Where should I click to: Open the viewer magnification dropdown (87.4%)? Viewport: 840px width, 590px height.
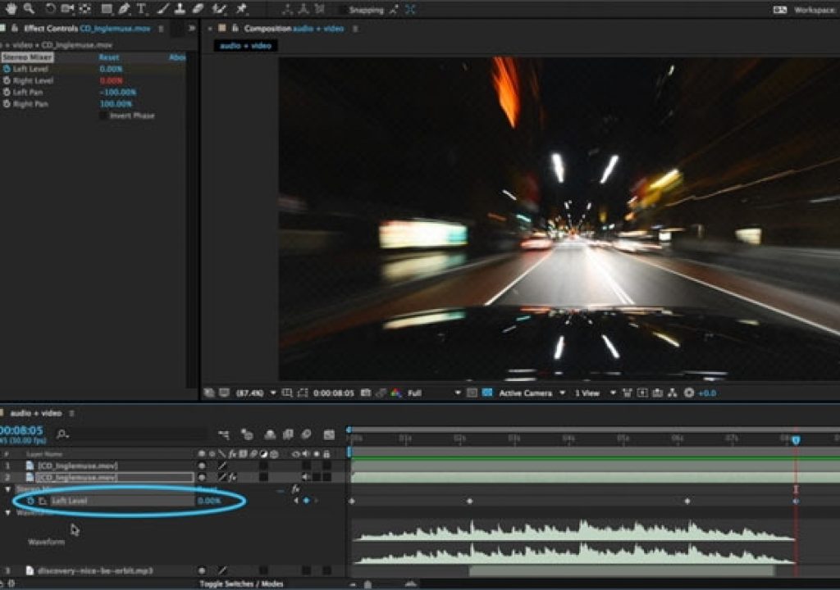pyautogui.click(x=256, y=393)
